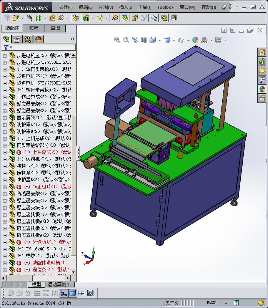This screenshot has width=268, height=308.
Task: Click the Hide/Show Items glasses icon
Action: 181,40
